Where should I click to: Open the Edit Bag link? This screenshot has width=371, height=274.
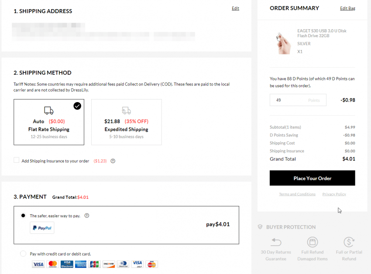tap(347, 8)
